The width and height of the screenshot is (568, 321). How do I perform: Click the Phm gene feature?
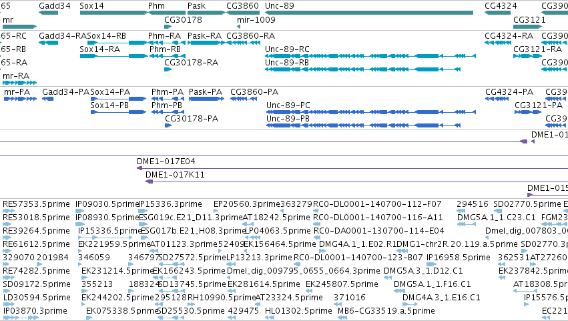167,13
